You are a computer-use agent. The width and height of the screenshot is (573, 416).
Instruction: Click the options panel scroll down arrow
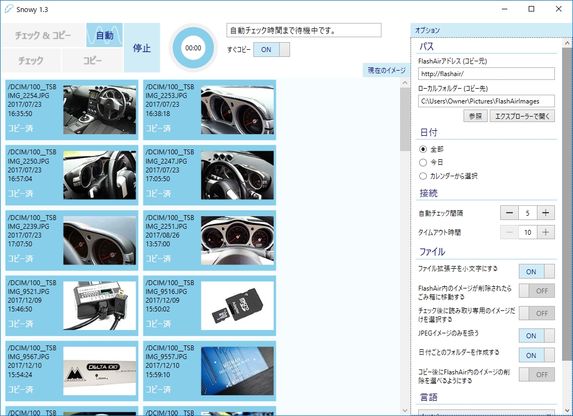(x=567, y=411)
